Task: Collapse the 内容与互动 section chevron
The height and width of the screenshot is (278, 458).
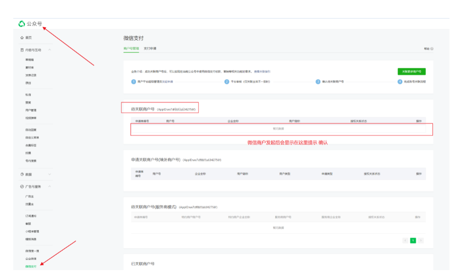Action: tap(49, 50)
